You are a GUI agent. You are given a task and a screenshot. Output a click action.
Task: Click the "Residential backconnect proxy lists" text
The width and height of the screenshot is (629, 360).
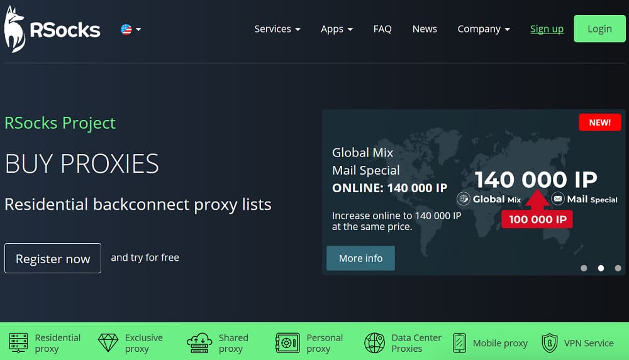point(138,204)
